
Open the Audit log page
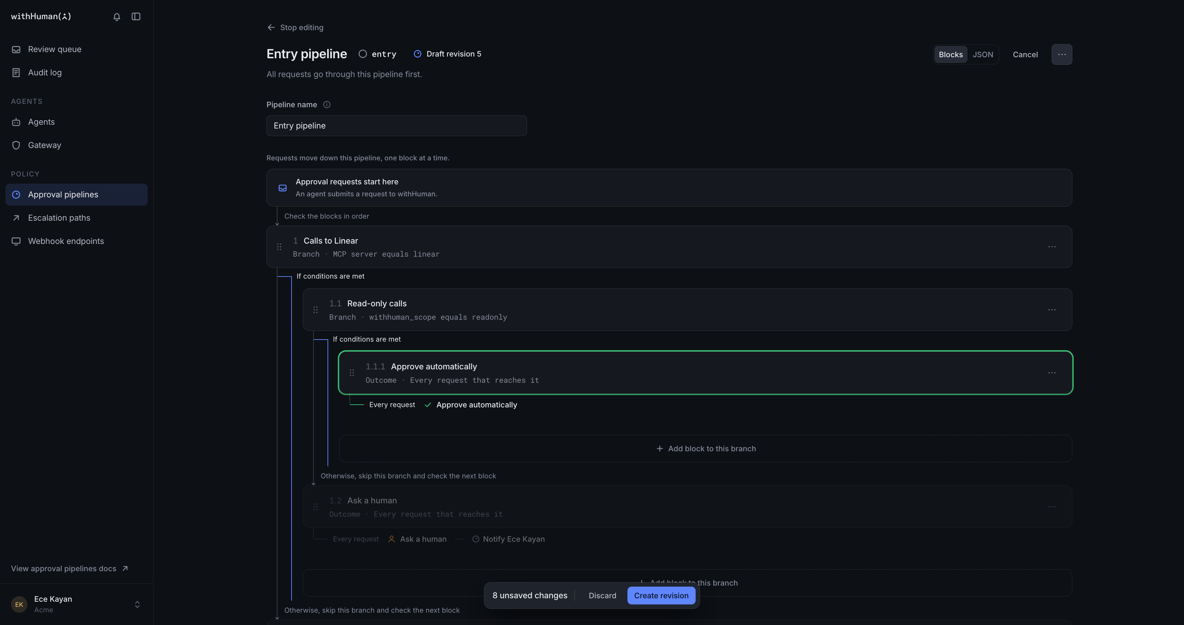[76, 73]
